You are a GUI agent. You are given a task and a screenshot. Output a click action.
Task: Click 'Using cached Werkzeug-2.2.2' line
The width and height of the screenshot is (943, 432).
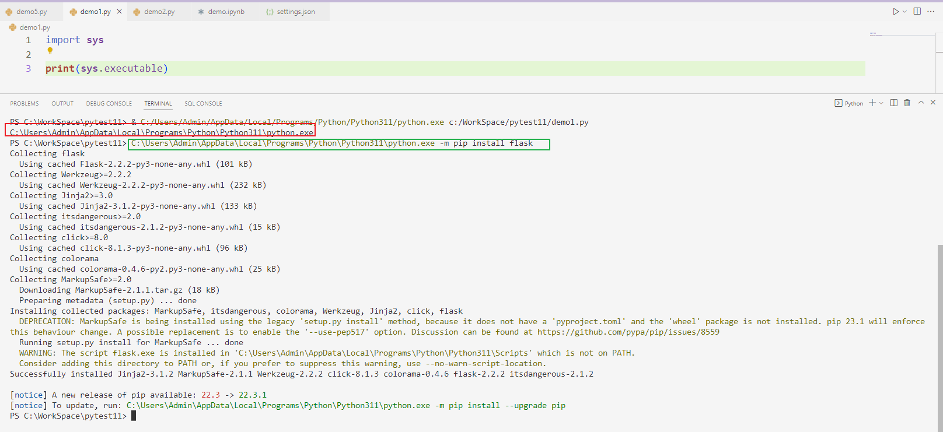pos(142,185)
